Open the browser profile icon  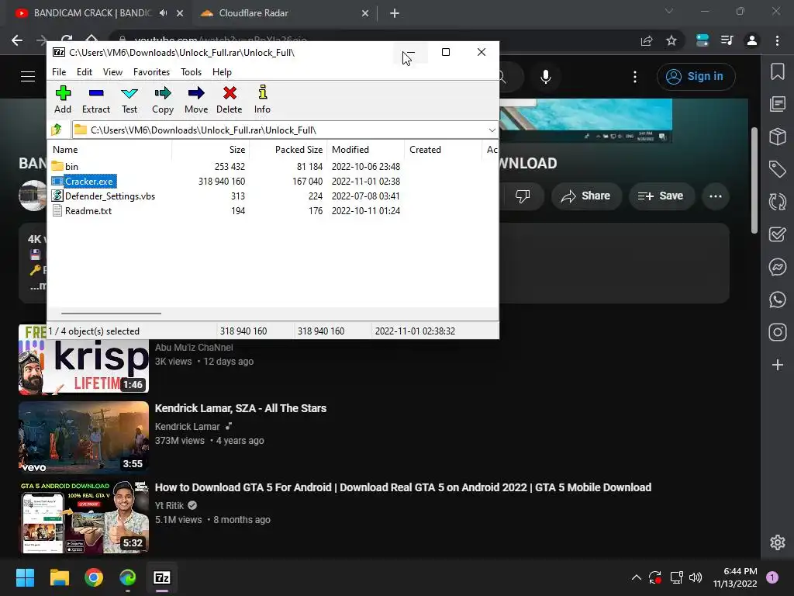752,40
